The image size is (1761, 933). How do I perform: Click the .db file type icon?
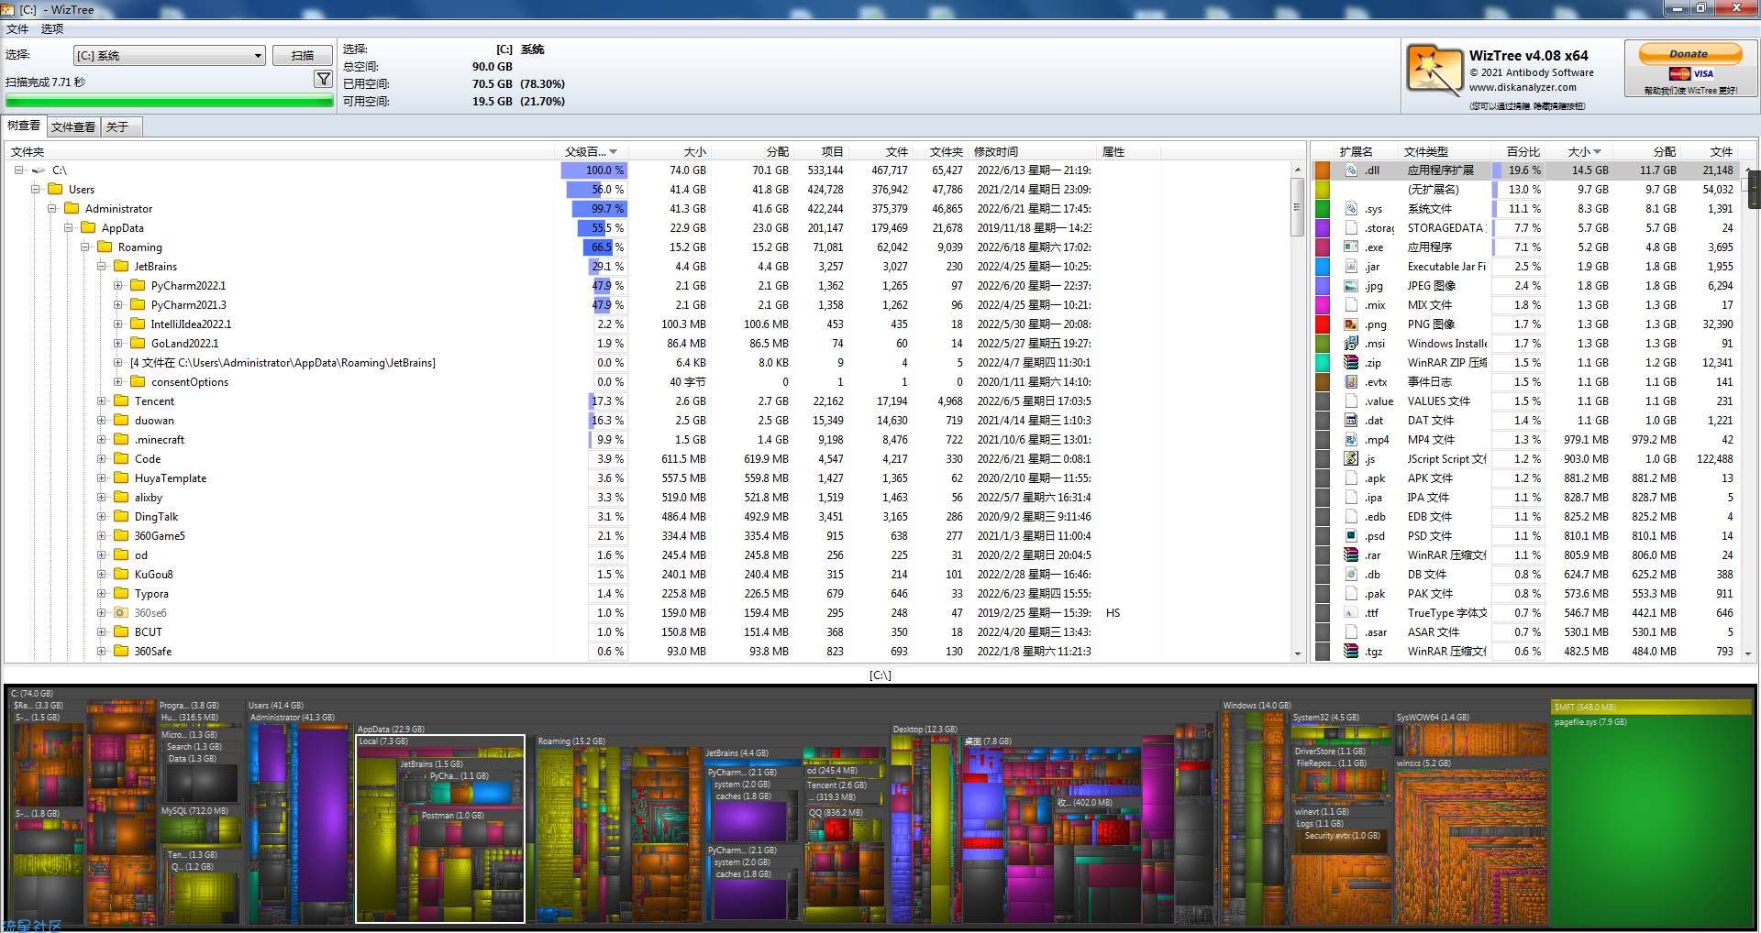[x=1351, y=575]
